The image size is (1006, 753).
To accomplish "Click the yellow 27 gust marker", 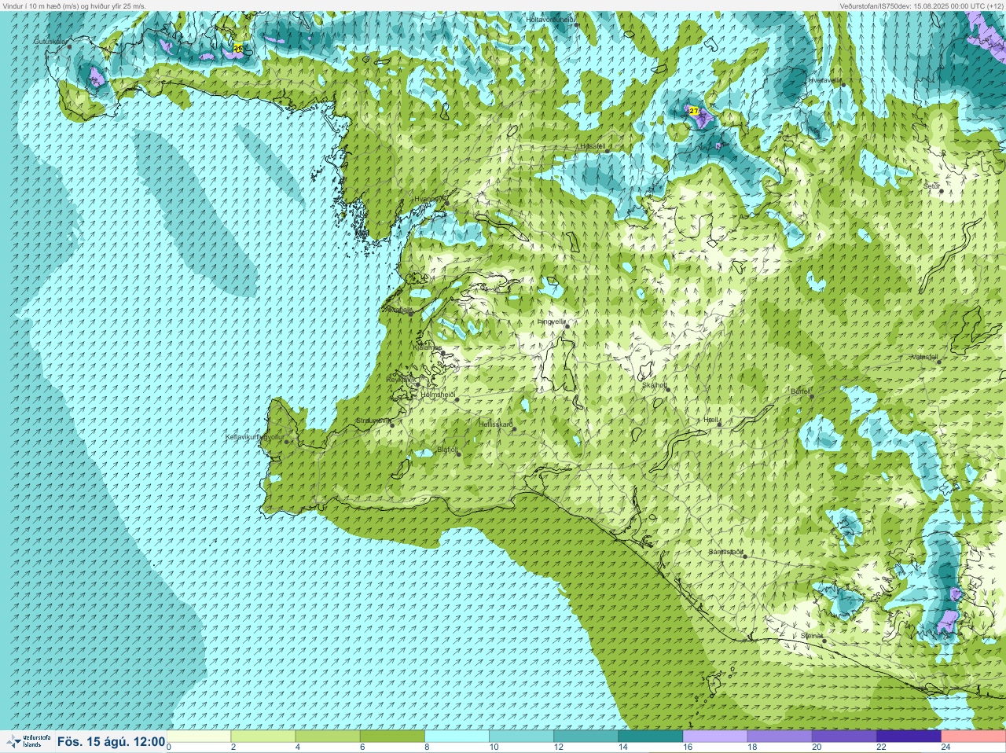I will (693, 112).
